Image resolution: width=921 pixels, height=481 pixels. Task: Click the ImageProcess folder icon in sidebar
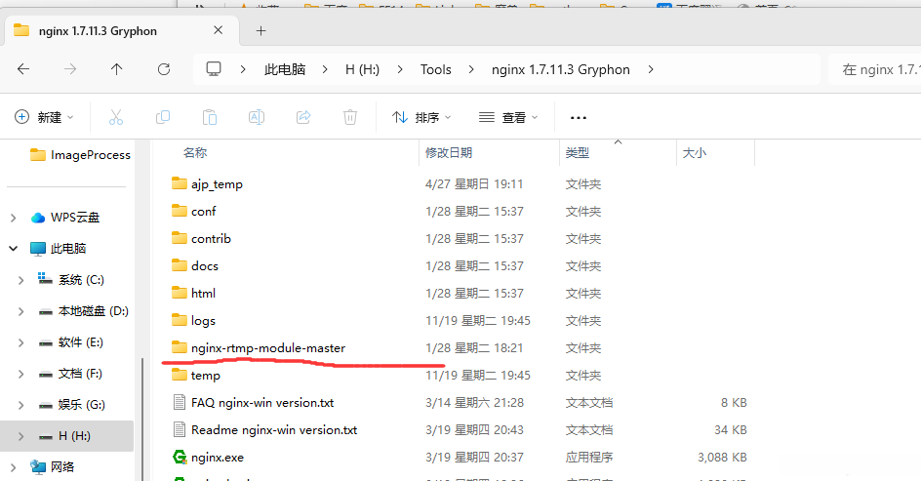click(38, 155)
